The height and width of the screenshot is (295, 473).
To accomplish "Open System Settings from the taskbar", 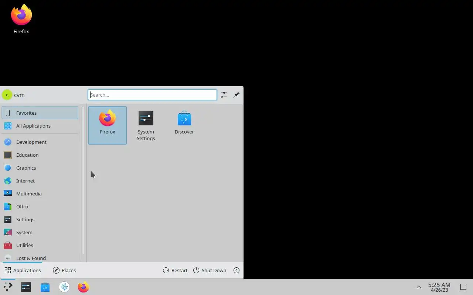I will (26, 287).
